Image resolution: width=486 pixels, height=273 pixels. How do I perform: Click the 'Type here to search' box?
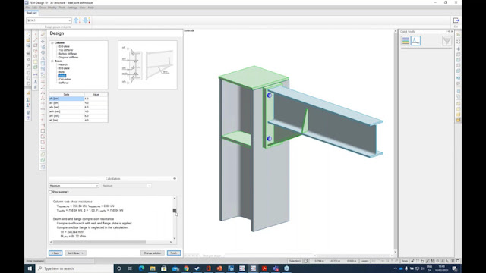point(75,268)
